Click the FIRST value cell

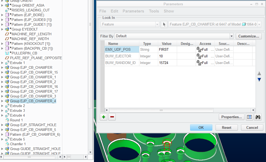tap(168, 49)
